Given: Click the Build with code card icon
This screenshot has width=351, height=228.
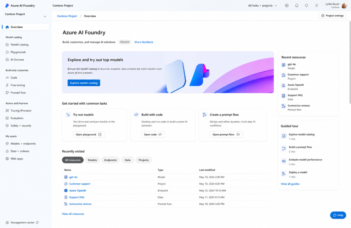Looking at the screenshot, I should (136, 115).
